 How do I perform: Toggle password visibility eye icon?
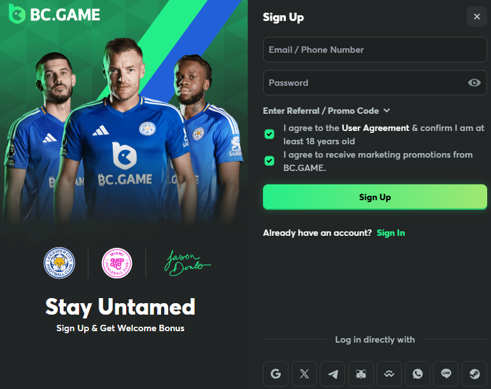[x=474, y=83]
